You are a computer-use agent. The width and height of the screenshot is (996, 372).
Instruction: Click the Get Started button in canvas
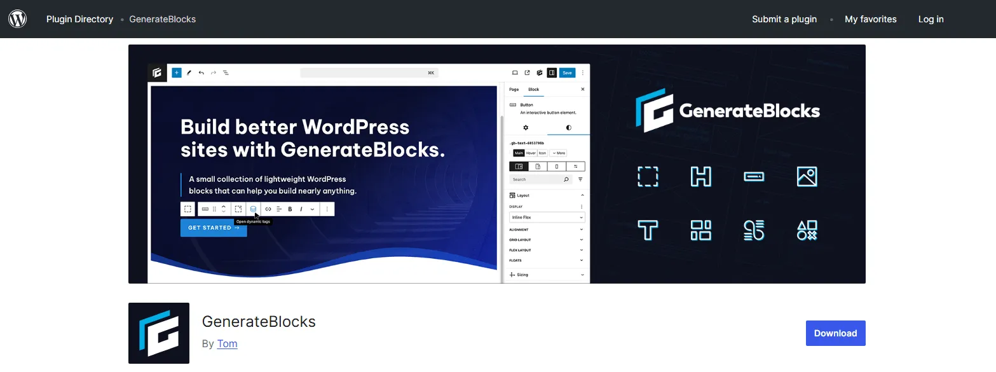pos(214,228)
